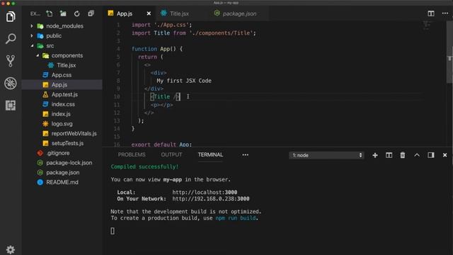The width and height of the screenshot is (453, 255).
Task: Split the terminal pane
Action: 389,155
